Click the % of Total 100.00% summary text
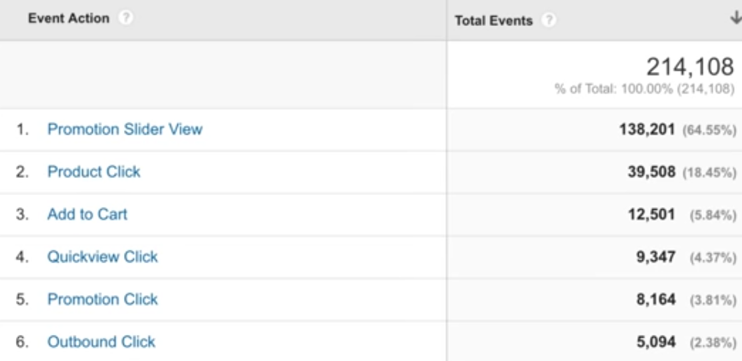The image size is (742, 361). click(x=645, y=89)
